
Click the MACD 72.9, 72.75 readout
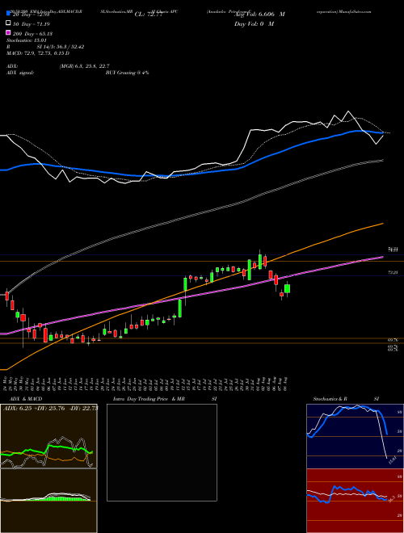tap(38, 53)
